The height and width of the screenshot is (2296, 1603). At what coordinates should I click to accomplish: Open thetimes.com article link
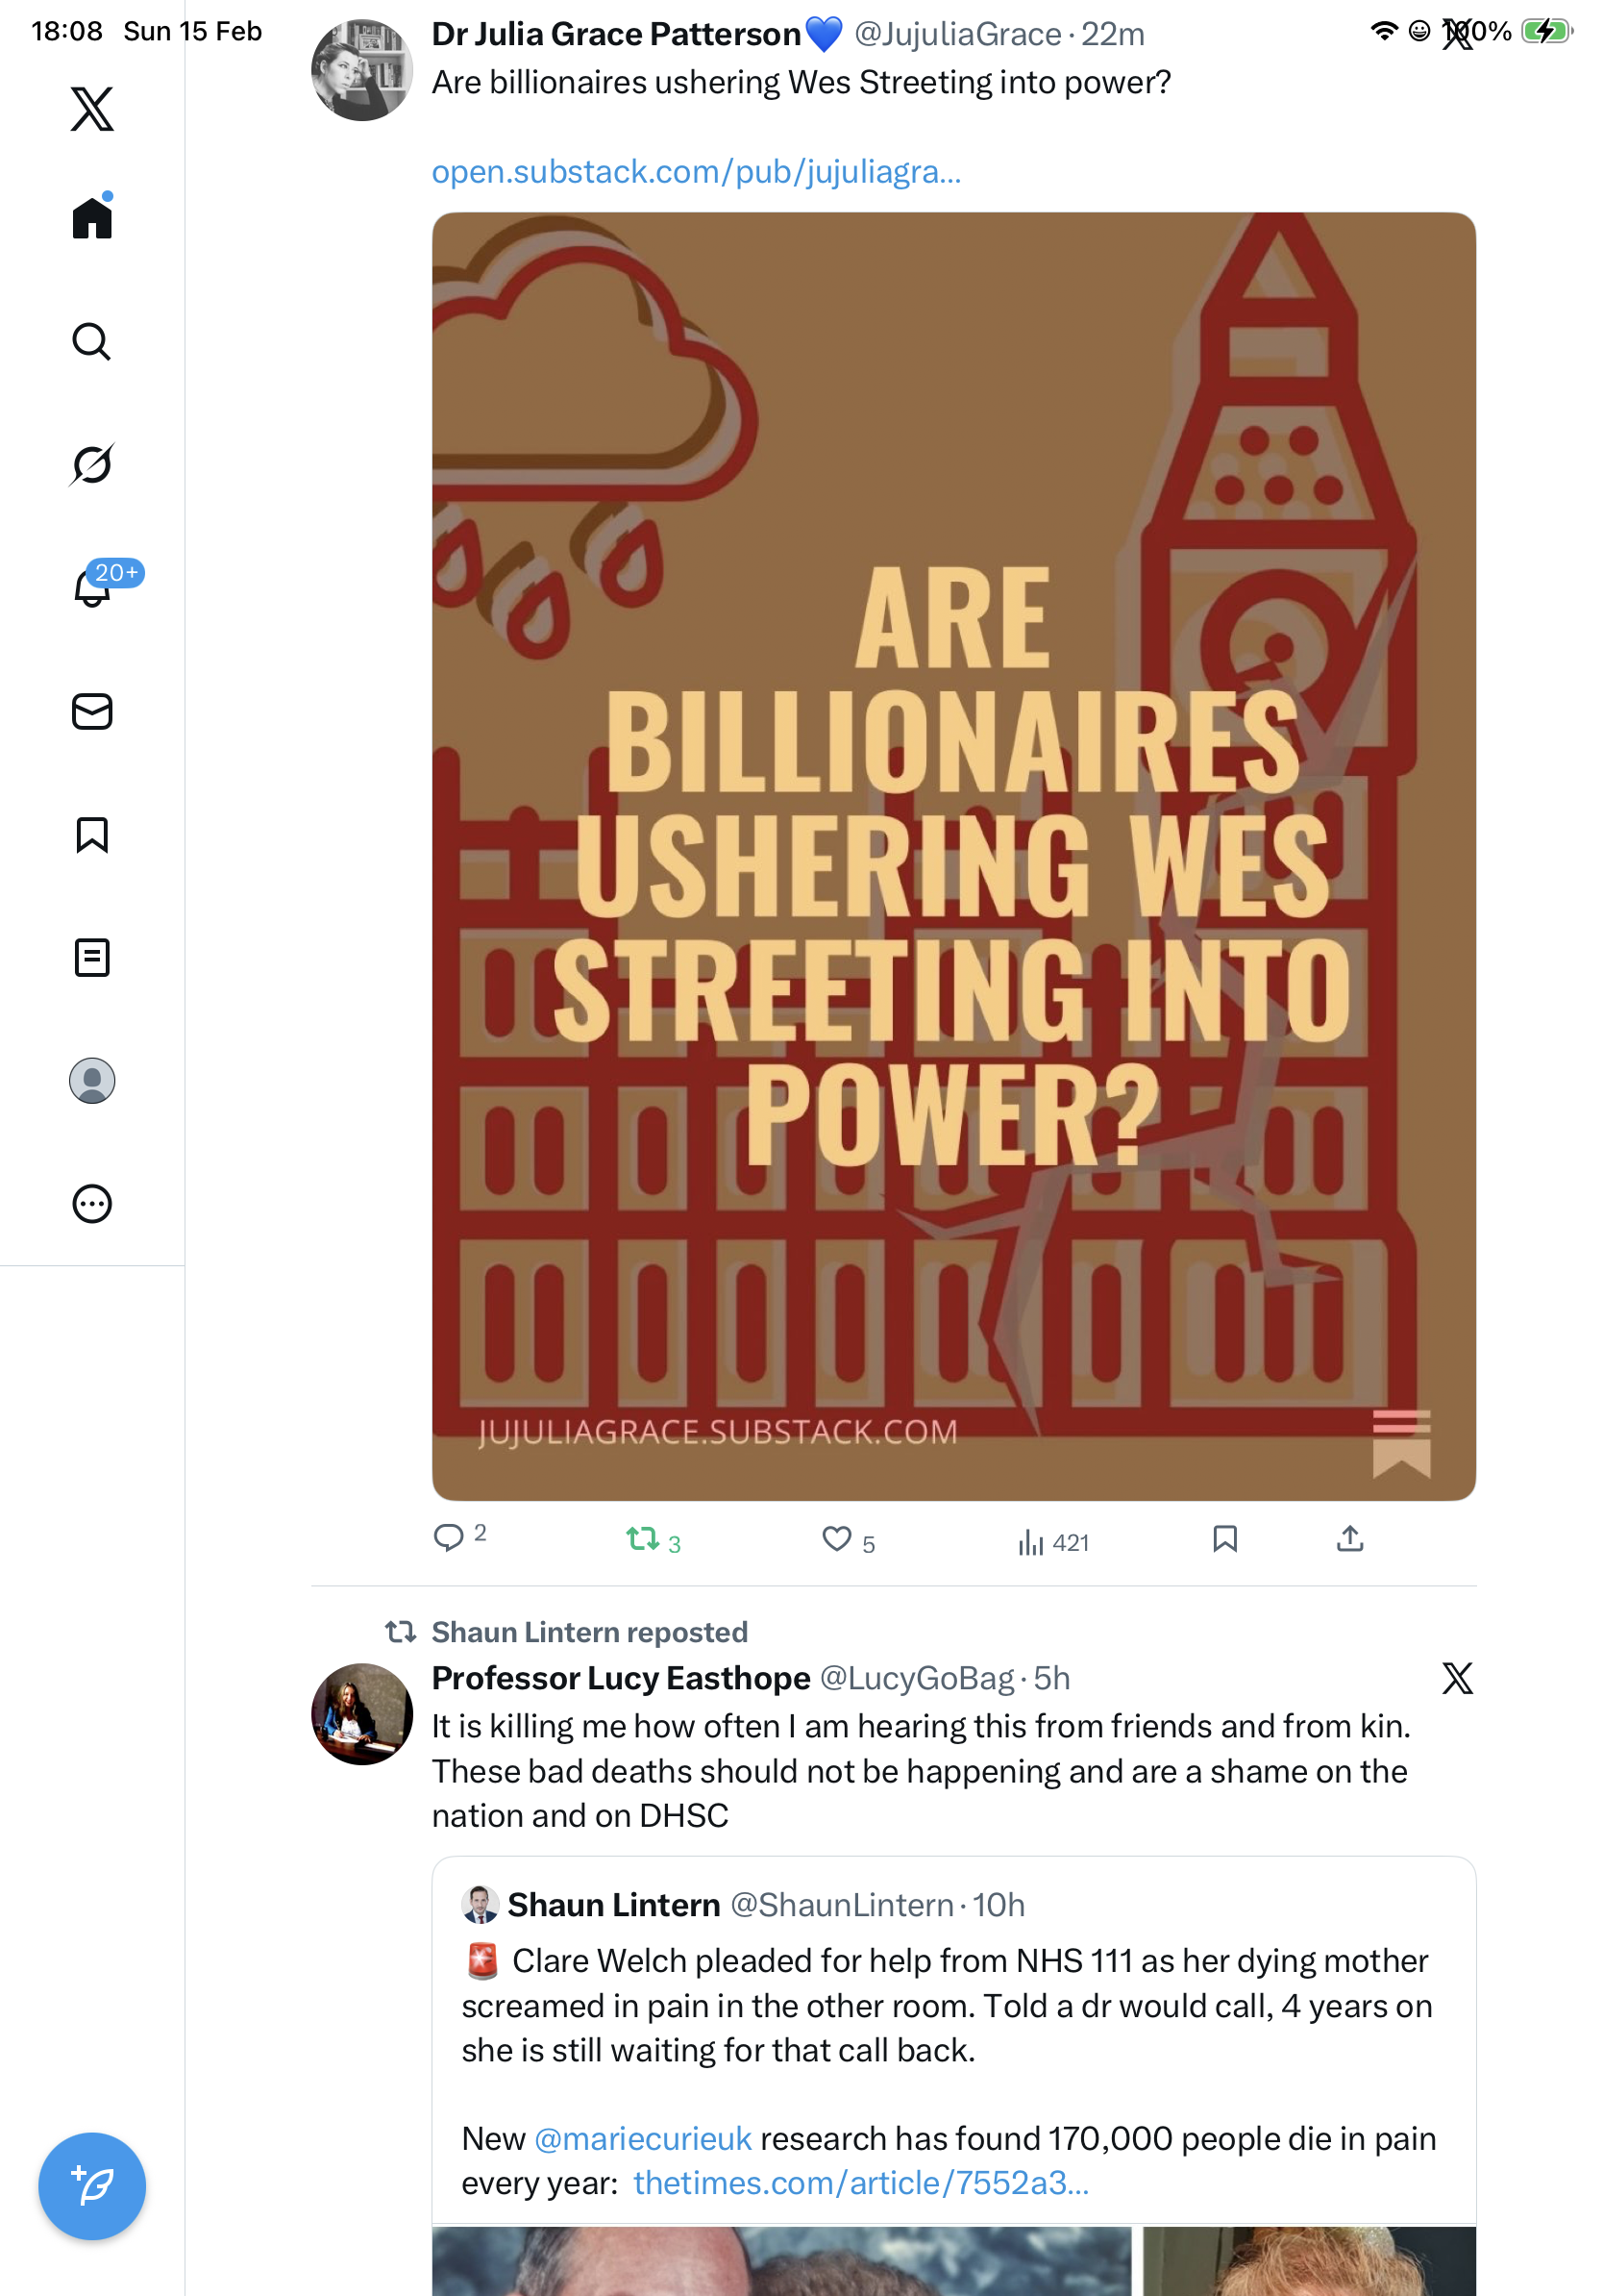860,2183
